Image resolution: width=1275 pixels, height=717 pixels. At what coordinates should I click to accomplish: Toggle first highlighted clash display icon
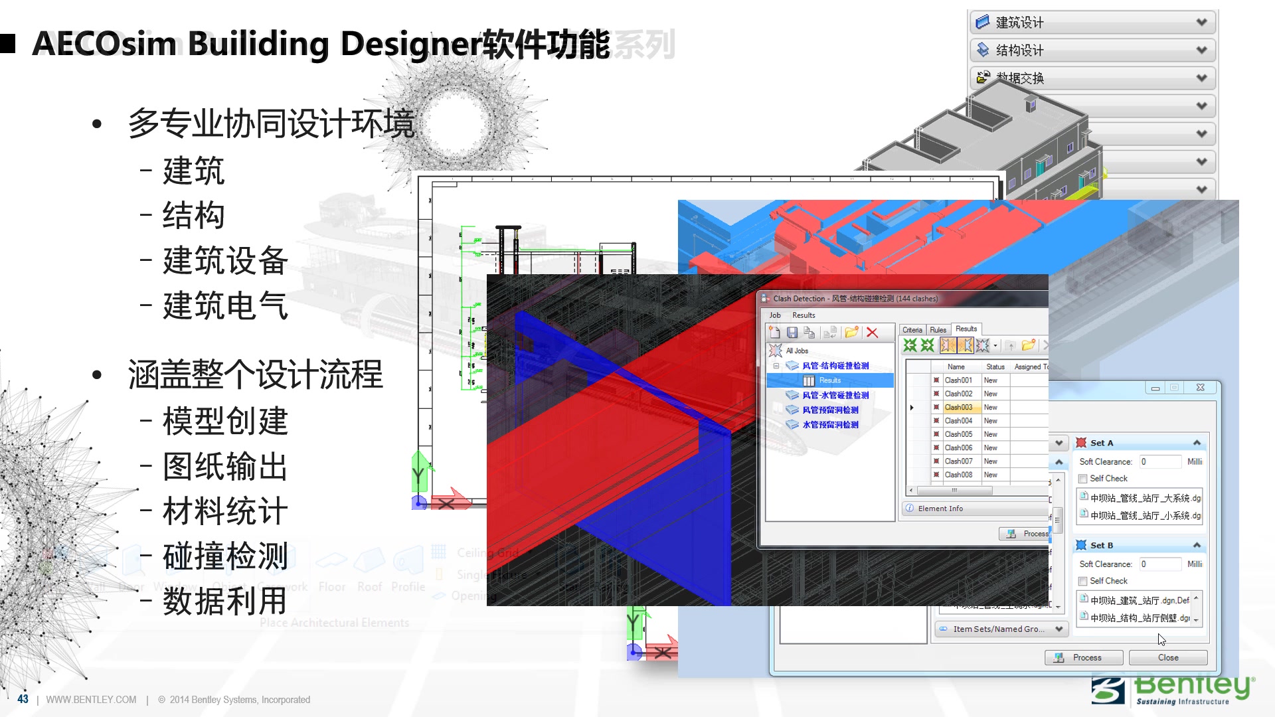tap(948, 345)
